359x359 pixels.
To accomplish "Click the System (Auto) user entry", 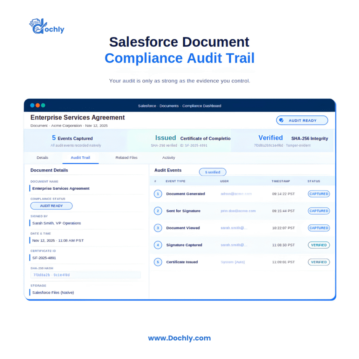I will (233, 262).
